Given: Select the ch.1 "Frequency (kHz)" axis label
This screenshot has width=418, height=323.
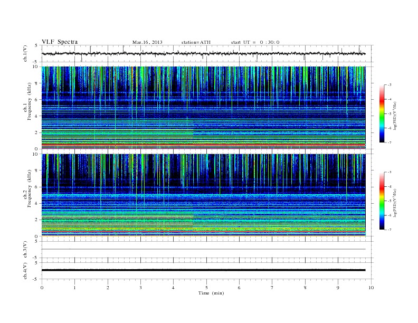Looking at the screenshot, I should coord(29,101).
